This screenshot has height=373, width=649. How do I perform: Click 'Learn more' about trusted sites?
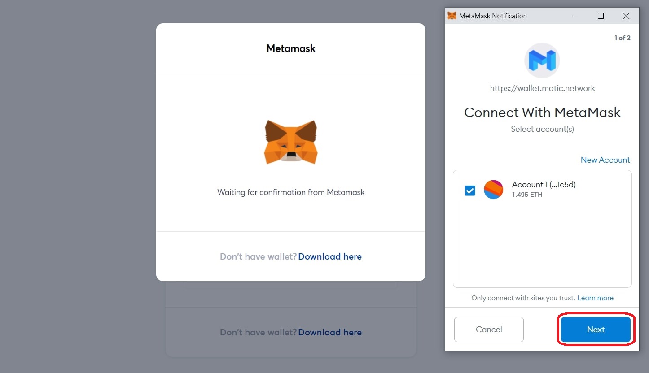pyautogui.click(x=595, y=298)
